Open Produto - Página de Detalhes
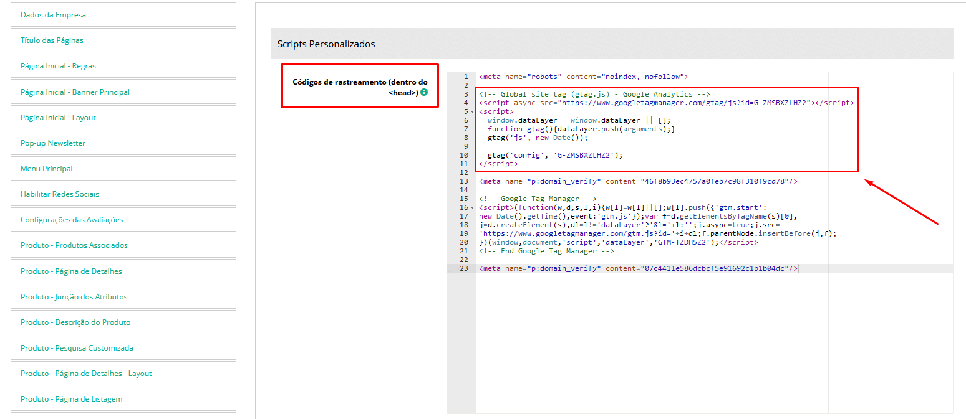The image size is (966, 419). (x=123, y=271)
